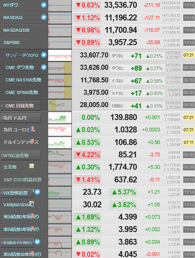The image size is (195, 258).
Task: Click the 11/14 date on NYダウ row
Action: [188, 5]
